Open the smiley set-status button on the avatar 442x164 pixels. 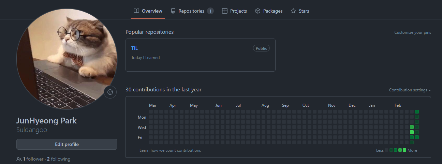pos(110,92)
